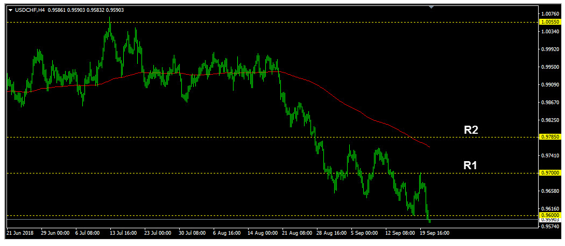Image resolution: width=565 pixels, height=246 pixels.
Task: Click the 13 Jul 16:00 time label
Action: 123,233
